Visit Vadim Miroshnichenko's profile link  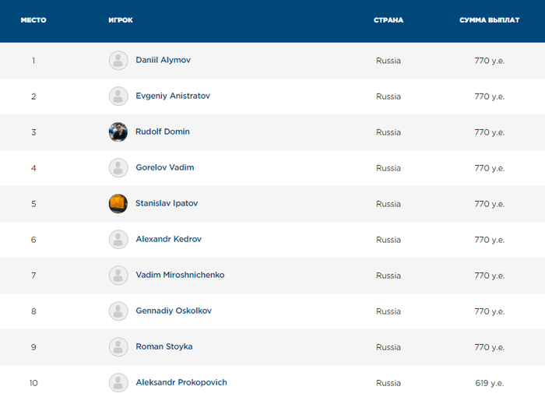tap(180, 275)
